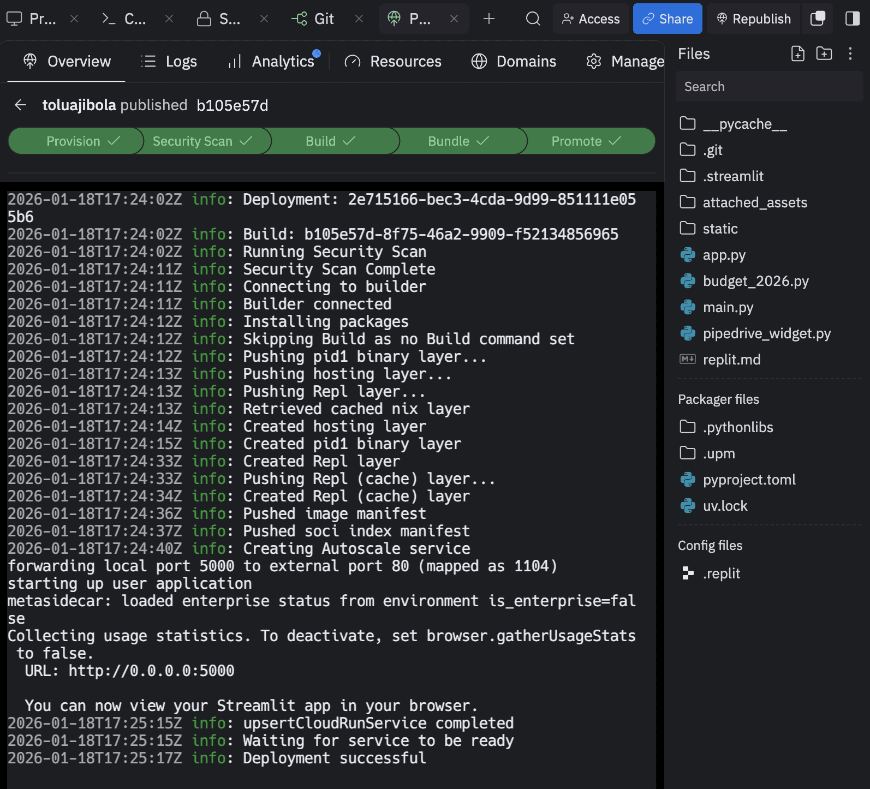
Task: Expand the .pythonlibs folder
Action: point(737,427)
